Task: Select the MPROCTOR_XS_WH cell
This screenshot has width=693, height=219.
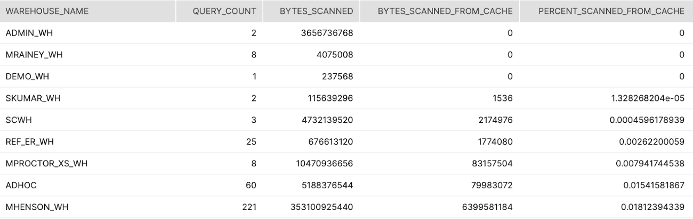Action: click(x=46, y=164)
